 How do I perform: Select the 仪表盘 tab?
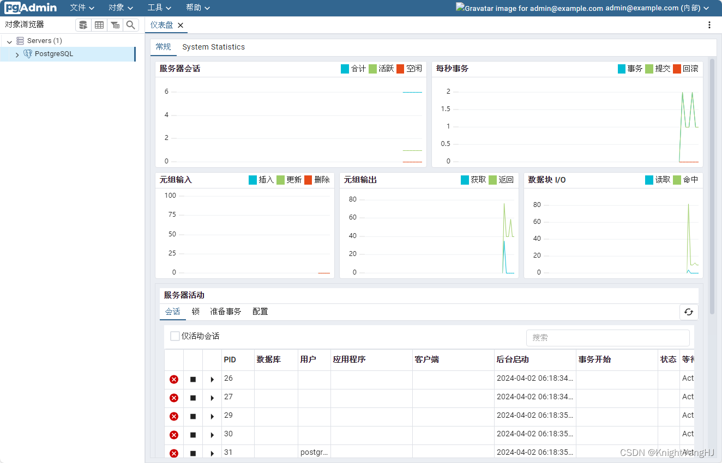pyautogui.click(x=161, y=25)
